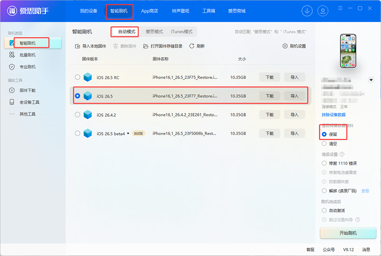Click the cube icon for iOS 26.5
The image size is (381, 256).
88,96
